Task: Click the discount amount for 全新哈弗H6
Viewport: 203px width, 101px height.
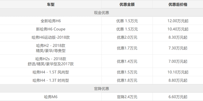Action: tap(127, 21)
